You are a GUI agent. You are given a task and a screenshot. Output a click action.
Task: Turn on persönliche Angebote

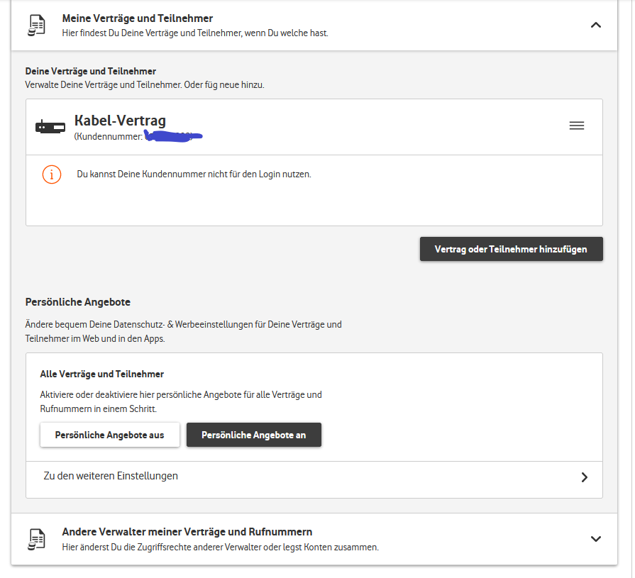point(253,435)
